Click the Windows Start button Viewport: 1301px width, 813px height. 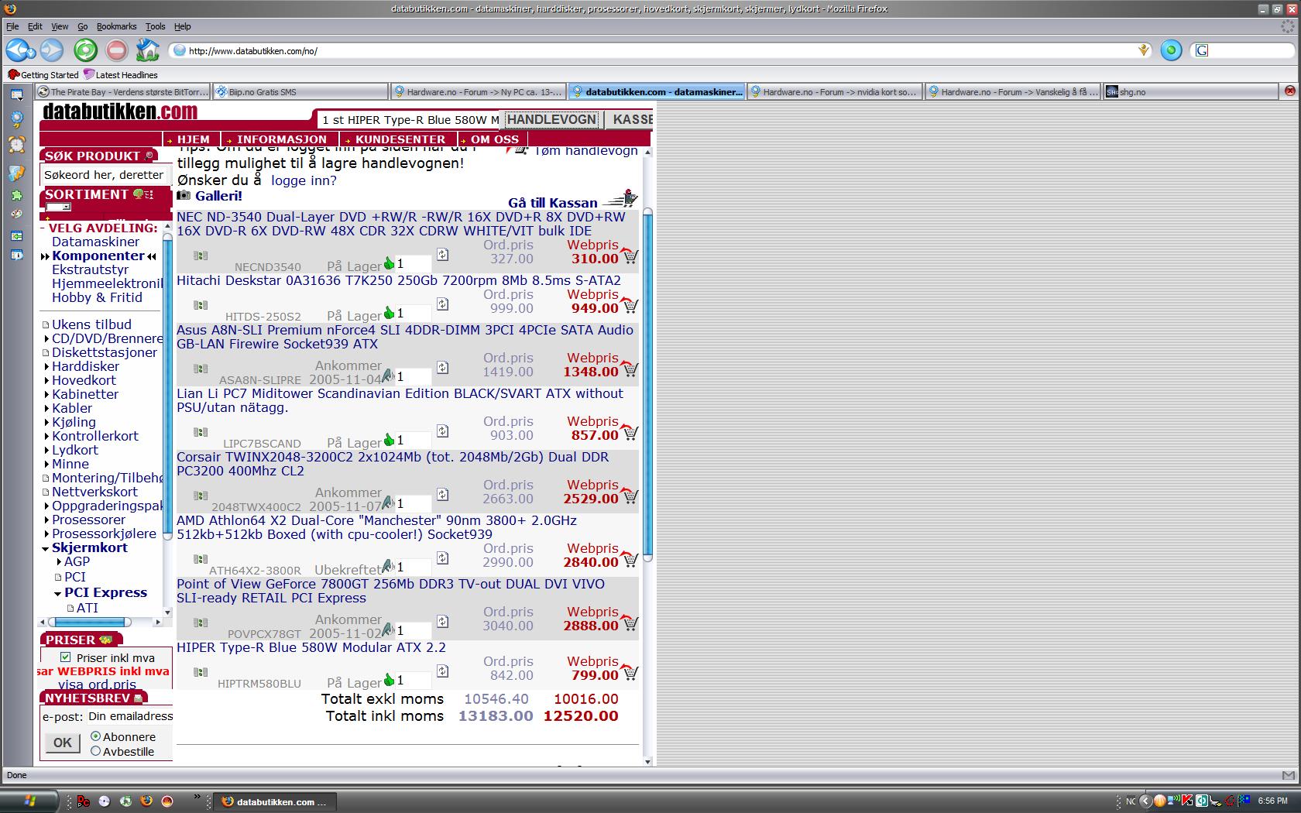tap(29, 801)
